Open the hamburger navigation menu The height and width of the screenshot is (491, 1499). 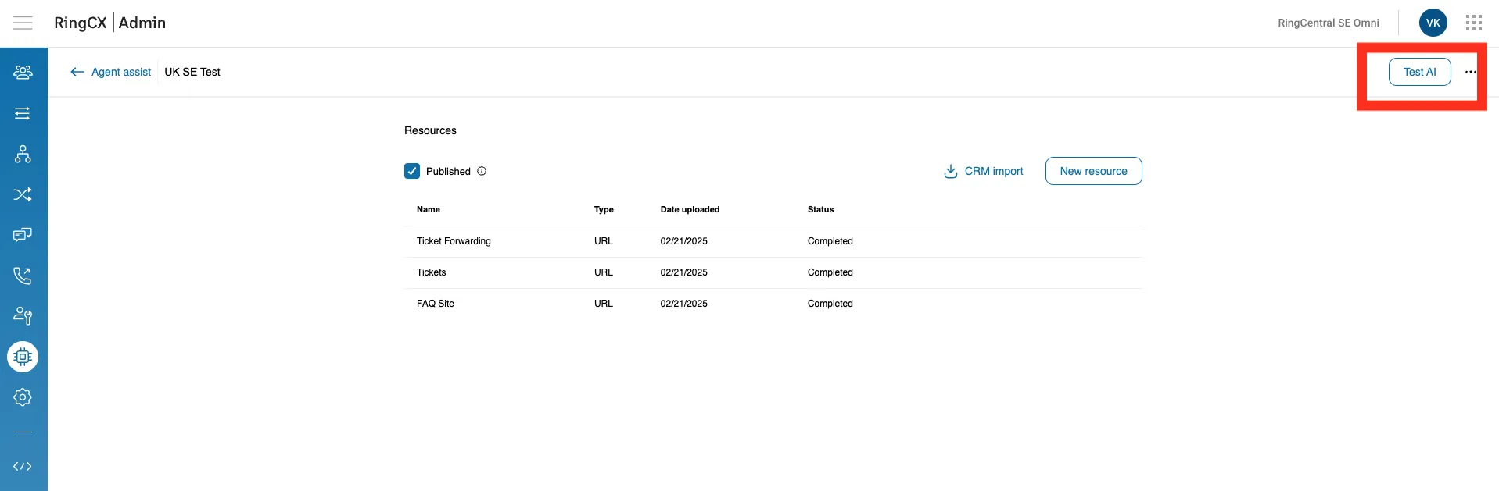click(23, 23)
